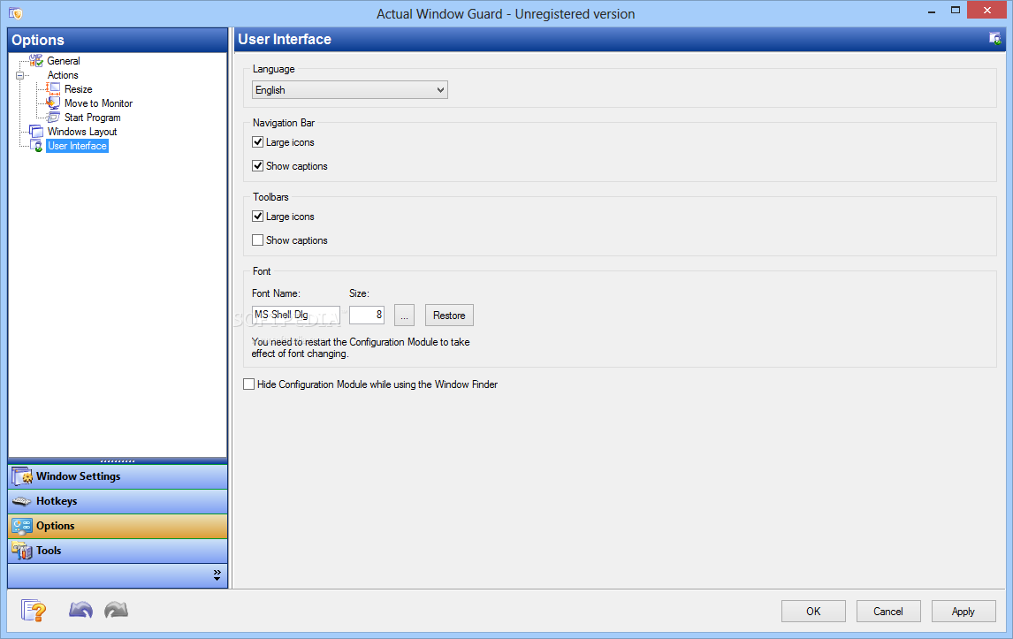This screenshot has width=1013, height=639.
Task: Open help with the question mark icon
Action: coord(34,610)
